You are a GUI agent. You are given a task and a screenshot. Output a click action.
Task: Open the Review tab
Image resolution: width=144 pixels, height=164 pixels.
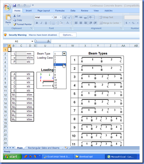coord(85,11)
